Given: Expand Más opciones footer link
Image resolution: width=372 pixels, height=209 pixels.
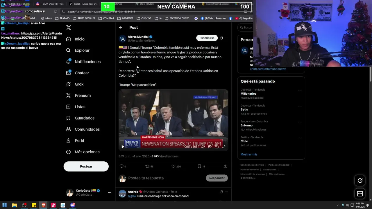Looking at the screenshot, I should pyautogui.click(x=277, y=174).
